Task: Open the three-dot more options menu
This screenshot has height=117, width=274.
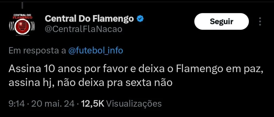Action: (260, 21)
